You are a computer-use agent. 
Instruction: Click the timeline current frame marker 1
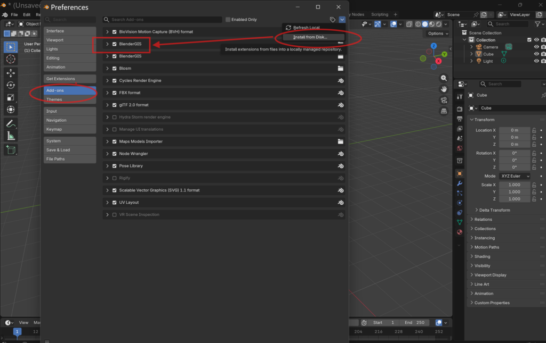[x=17, y=331]
